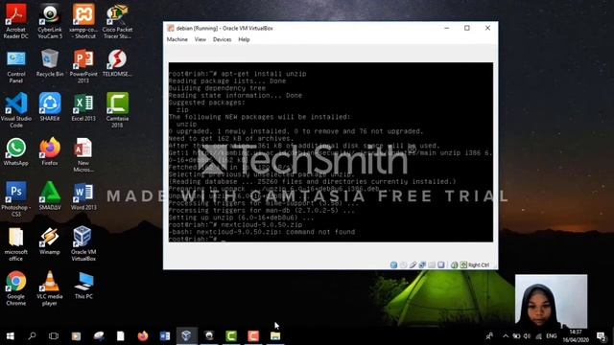The height and width of the screenshot is (345, 614).
Task: Select the microsoft office folder on desktop
Action: point(16,244)
